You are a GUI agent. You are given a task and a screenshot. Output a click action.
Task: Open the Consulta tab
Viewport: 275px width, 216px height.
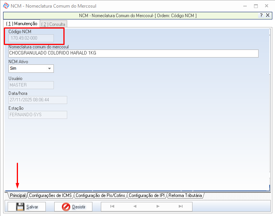pos(53,24)
